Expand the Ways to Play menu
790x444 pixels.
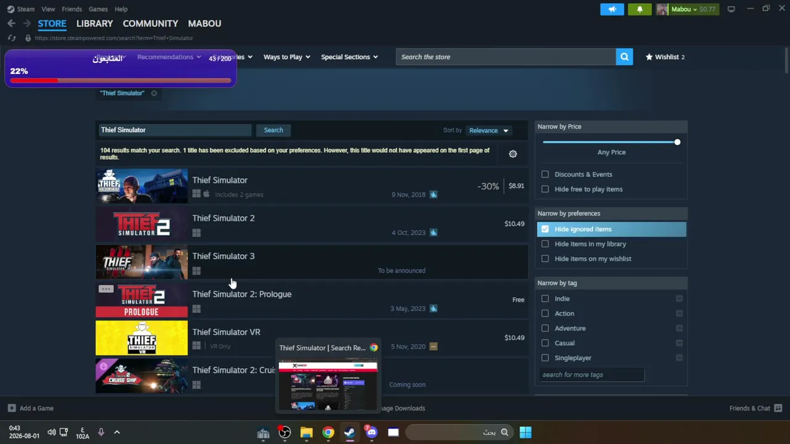(x=286, y=57)
